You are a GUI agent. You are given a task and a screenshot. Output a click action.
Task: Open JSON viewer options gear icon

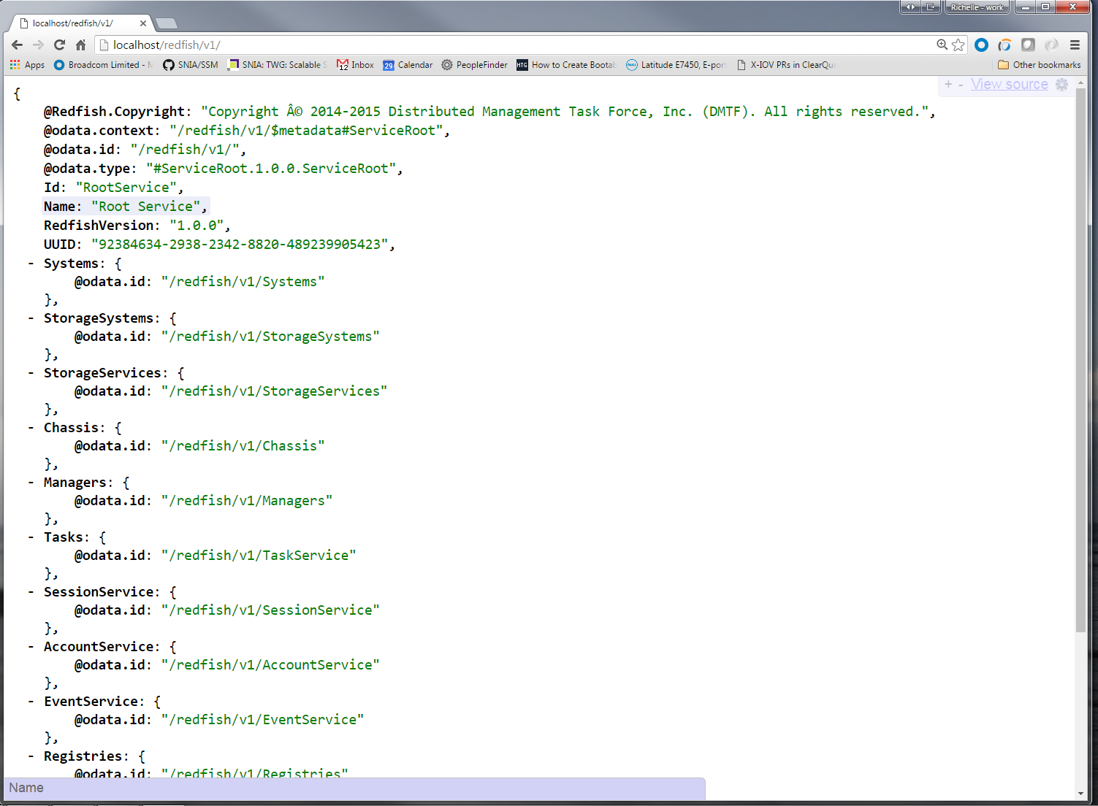point(1061,85)
